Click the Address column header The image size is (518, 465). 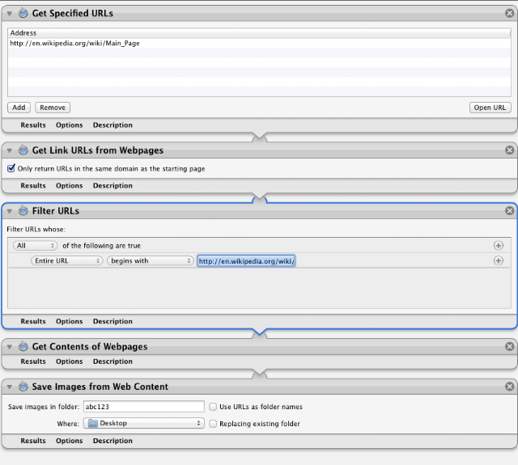[259, 32]
